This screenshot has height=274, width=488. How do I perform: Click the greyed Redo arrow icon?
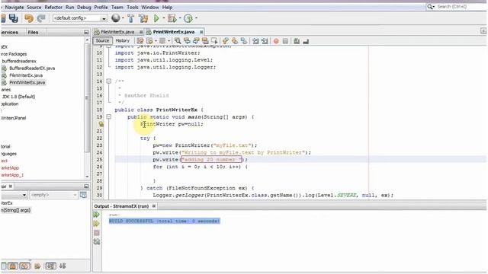(x=40, y=18)
